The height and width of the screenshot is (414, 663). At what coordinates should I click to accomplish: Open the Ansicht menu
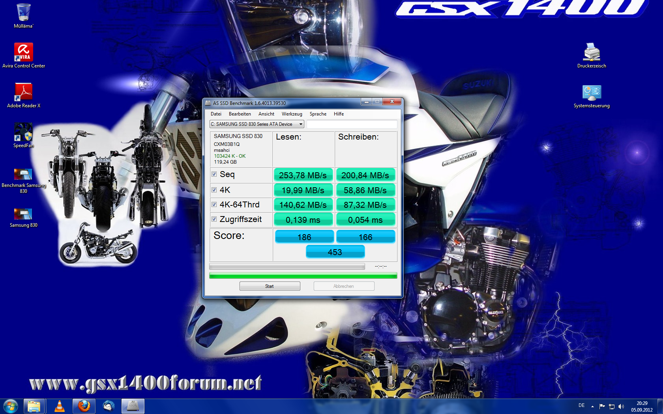266,114
